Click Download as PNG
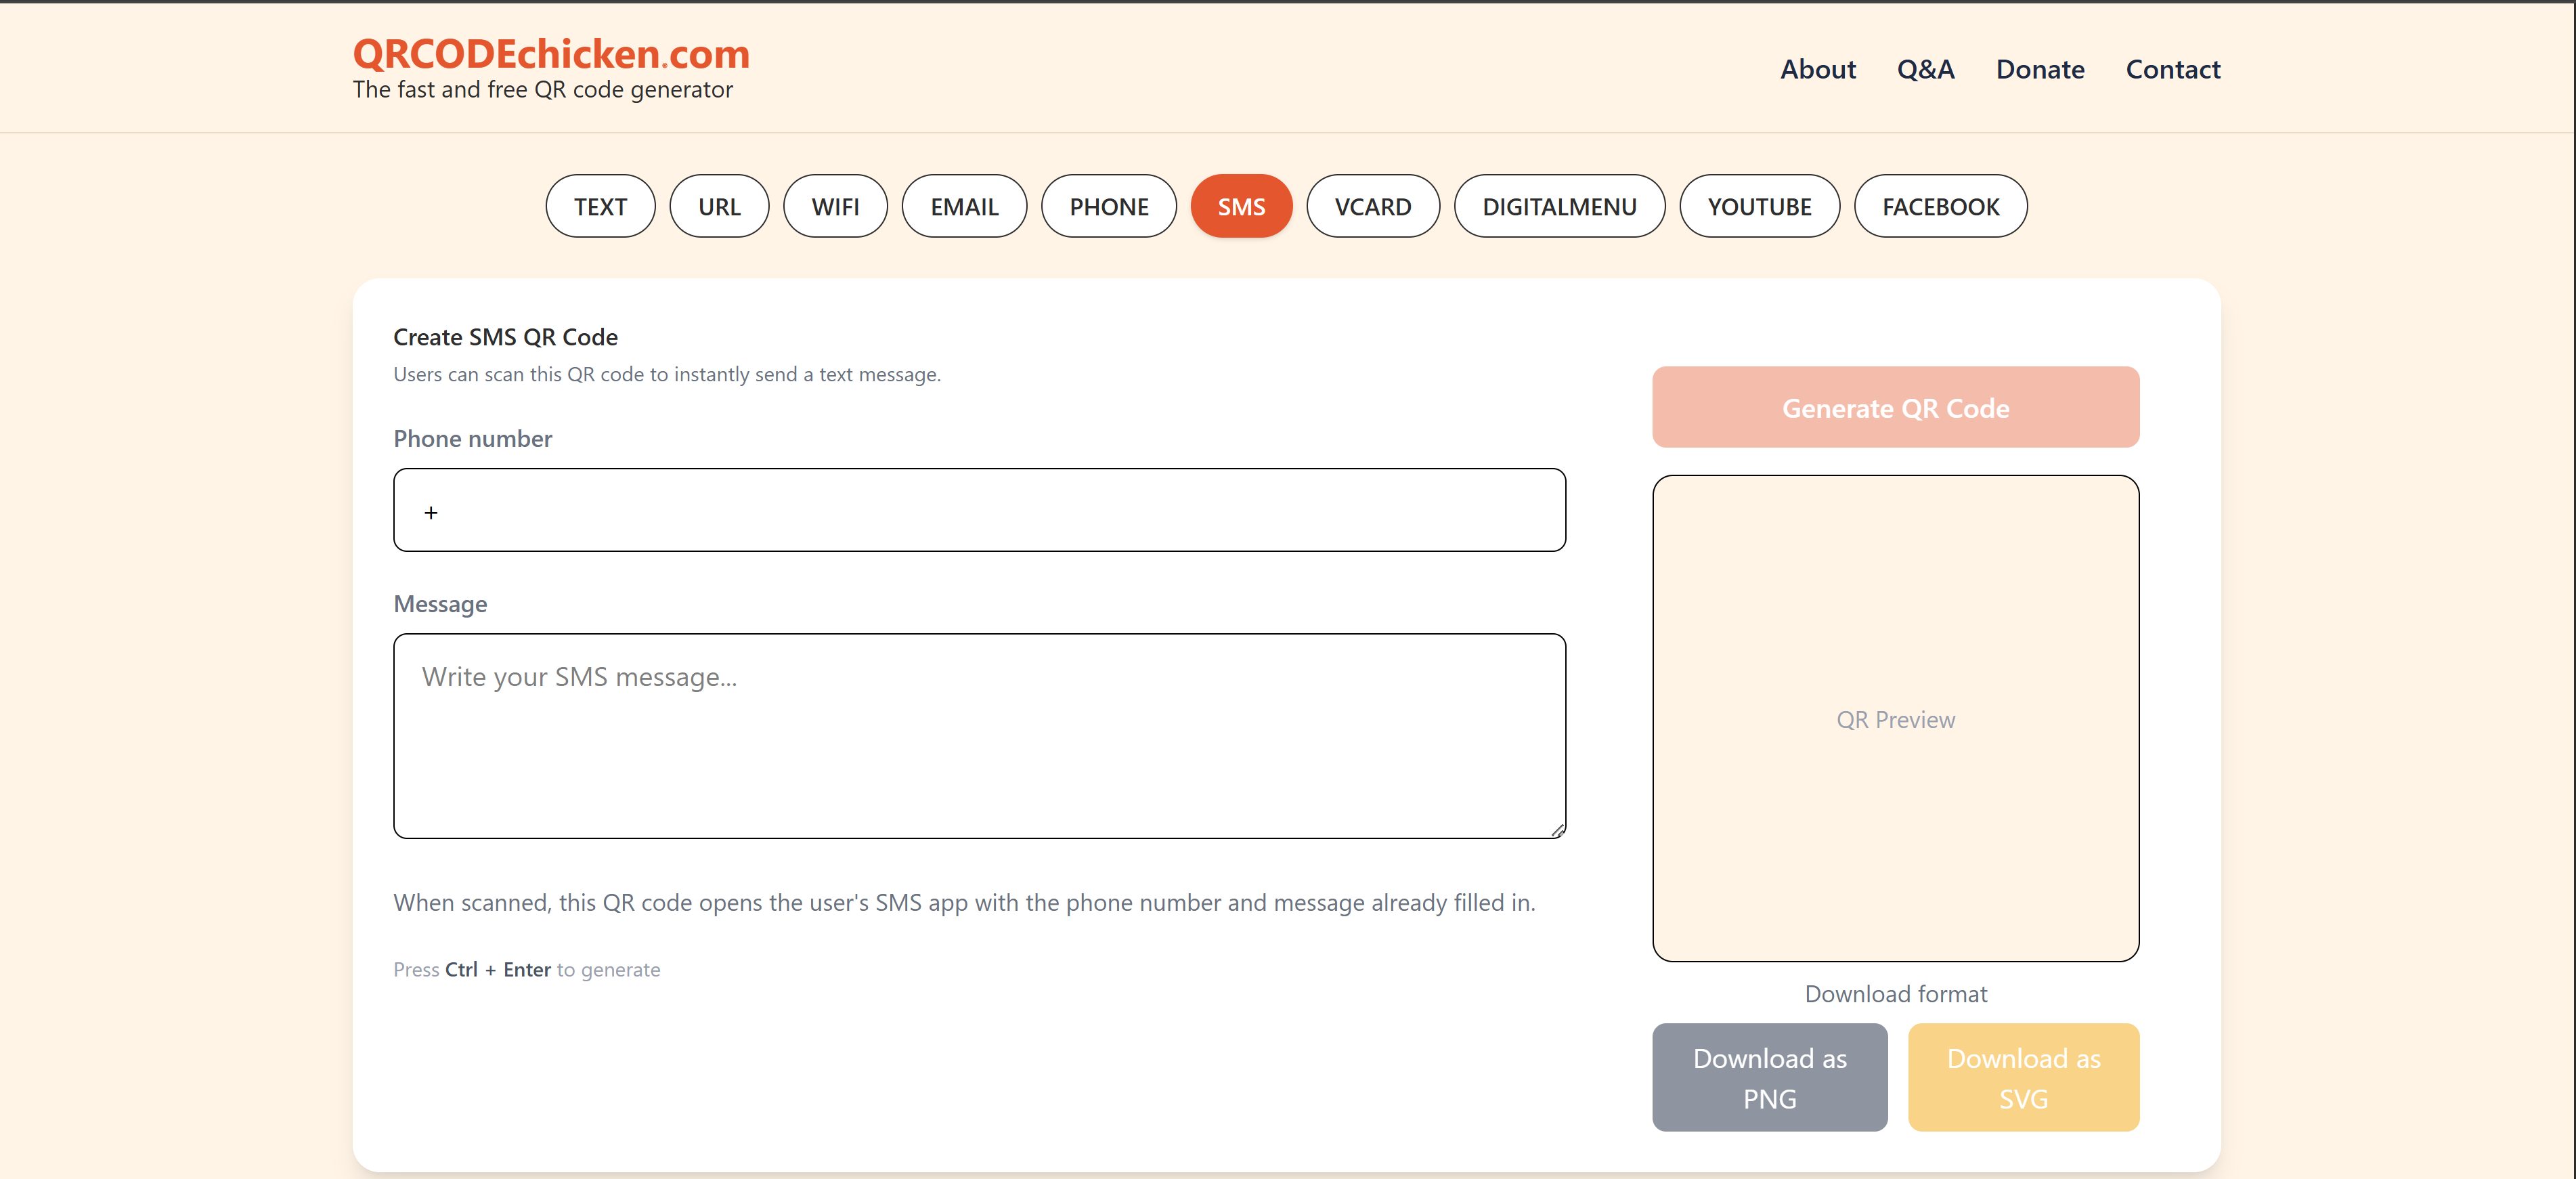The height and width of the screenshot is (1179, 2576). (x=1769, y=1077)
